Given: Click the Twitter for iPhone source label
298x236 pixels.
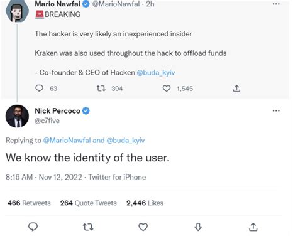Looking at the screenshot, I should [117, 177].
